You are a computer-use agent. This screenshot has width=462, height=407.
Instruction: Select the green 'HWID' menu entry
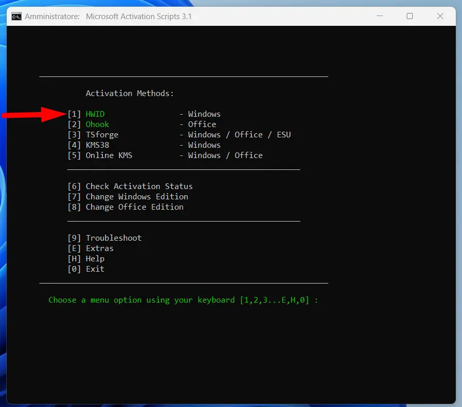point(95,114)
